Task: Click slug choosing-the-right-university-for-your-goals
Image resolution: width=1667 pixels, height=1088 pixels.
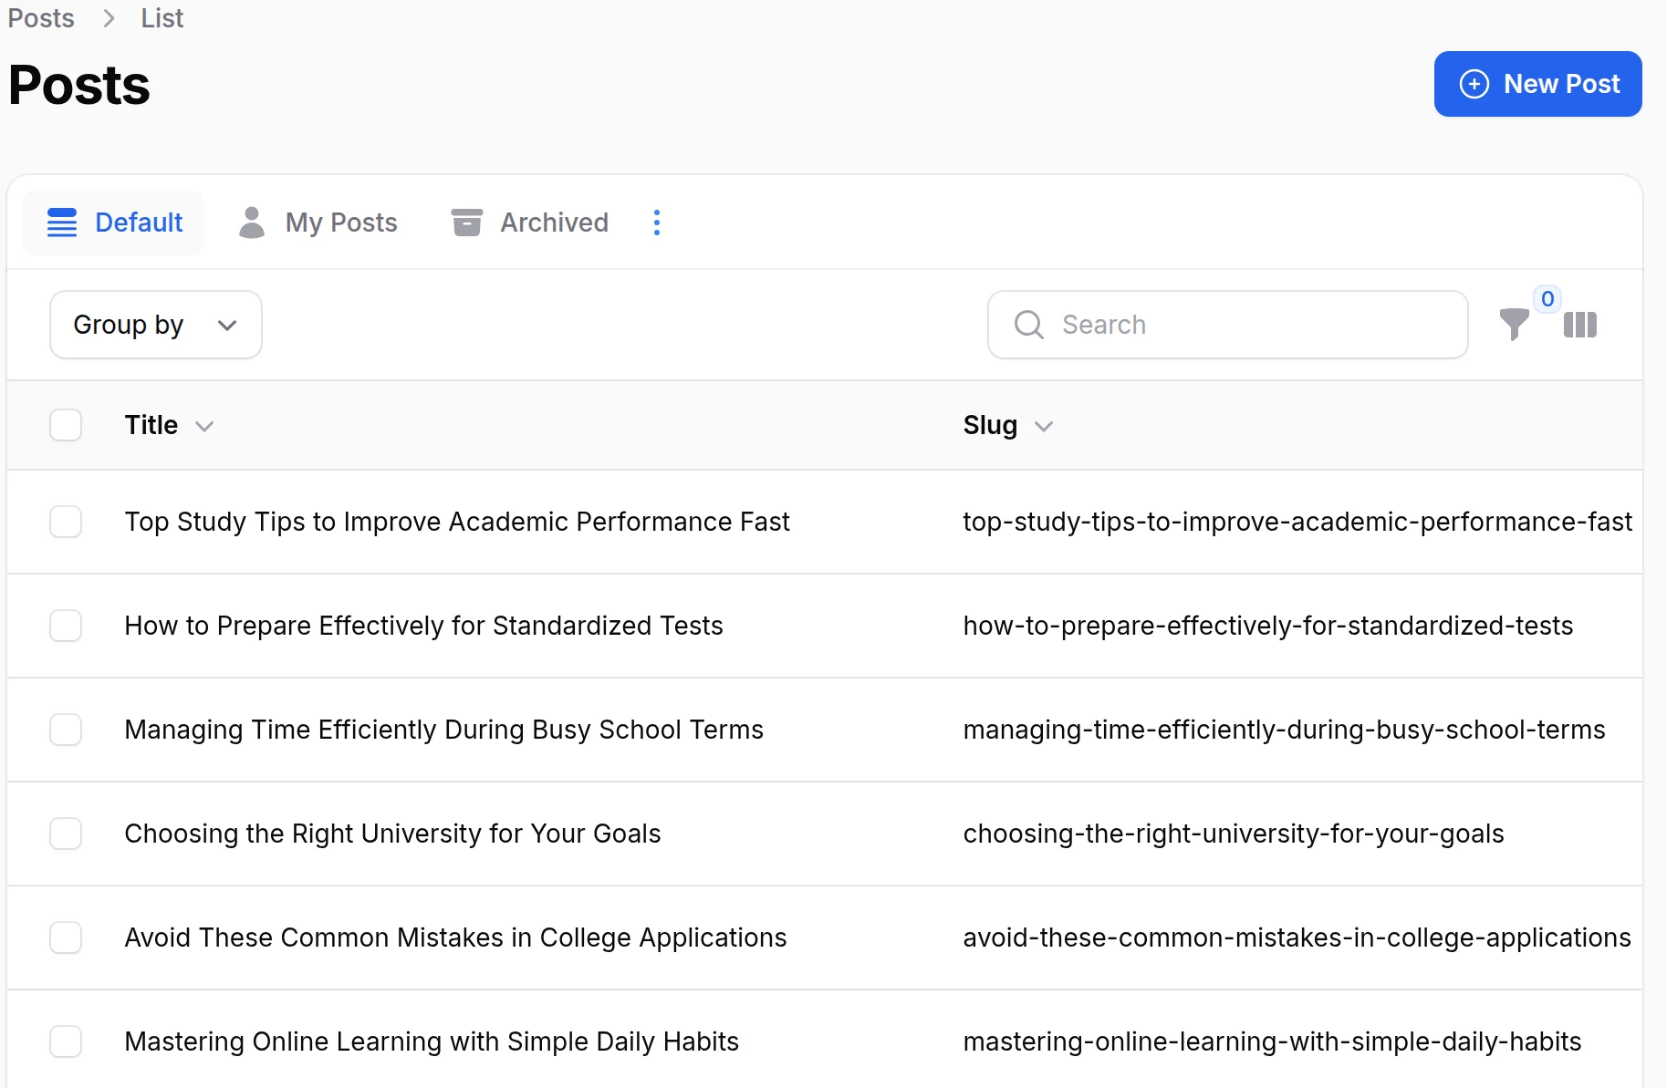Action: click(x=1234, y=834)
